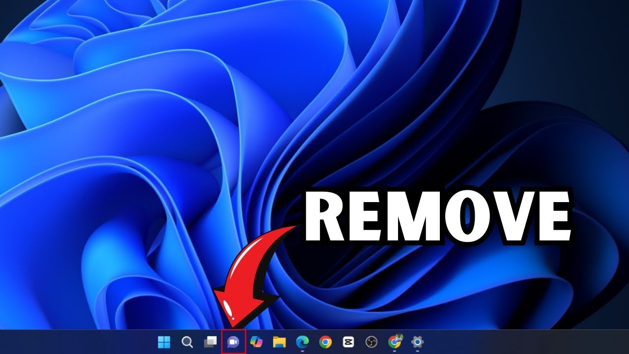
Task: Launch Microsoft Edge from the taskbar
Action: coord(302,342)
